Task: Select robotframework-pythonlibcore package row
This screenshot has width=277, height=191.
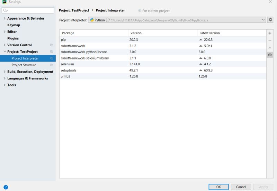Action: pyautogui.click(x=163, y=52)
